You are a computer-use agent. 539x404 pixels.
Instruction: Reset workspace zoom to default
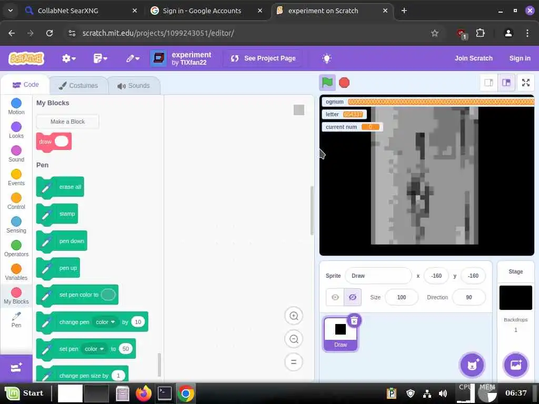294,362
